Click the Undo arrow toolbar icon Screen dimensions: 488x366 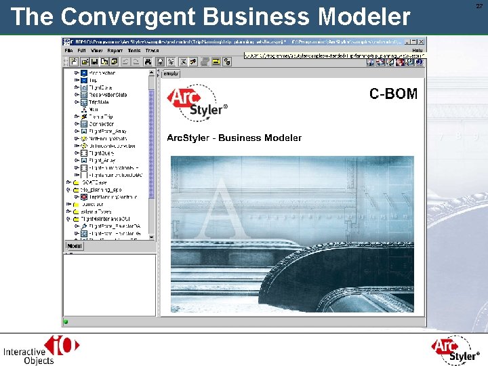125,62
